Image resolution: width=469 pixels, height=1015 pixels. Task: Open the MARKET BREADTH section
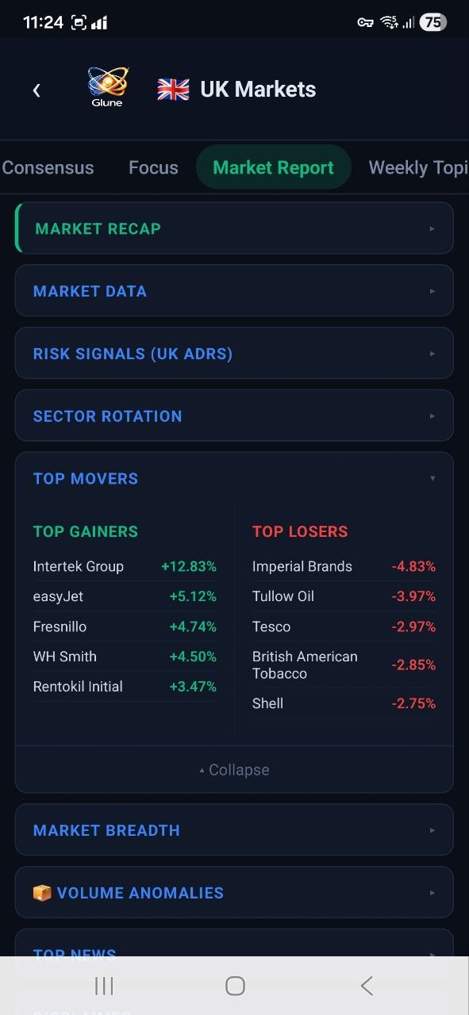234,829
